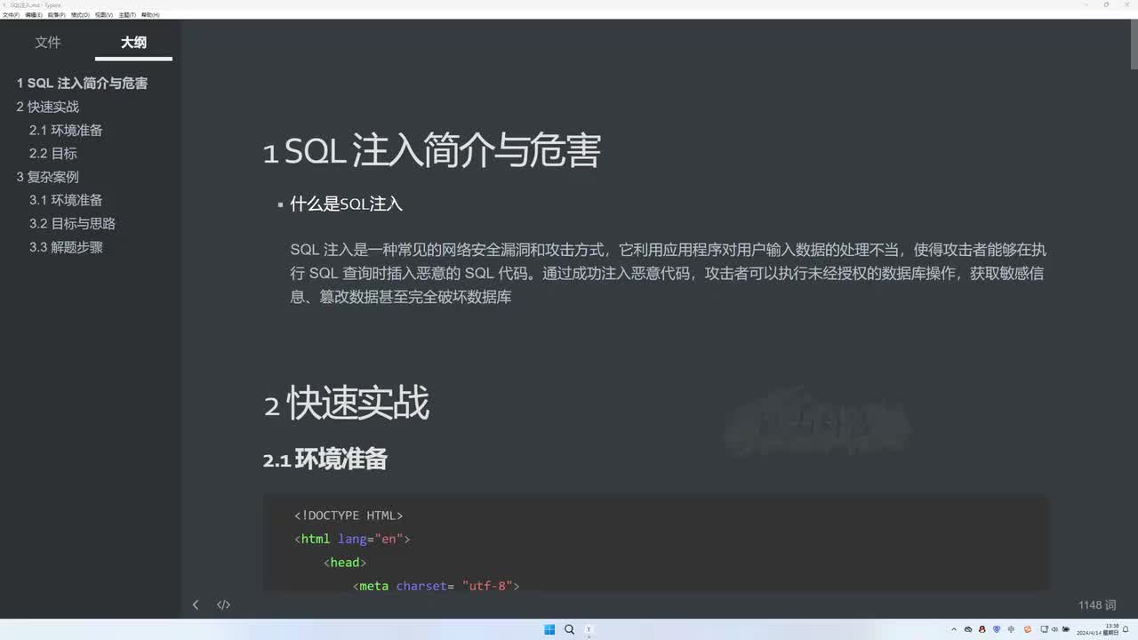Click the subheading 2.1 环境准备 in document
This screenshot has width=1138, height=640.
pyautogui.click(x=325, y=460)
